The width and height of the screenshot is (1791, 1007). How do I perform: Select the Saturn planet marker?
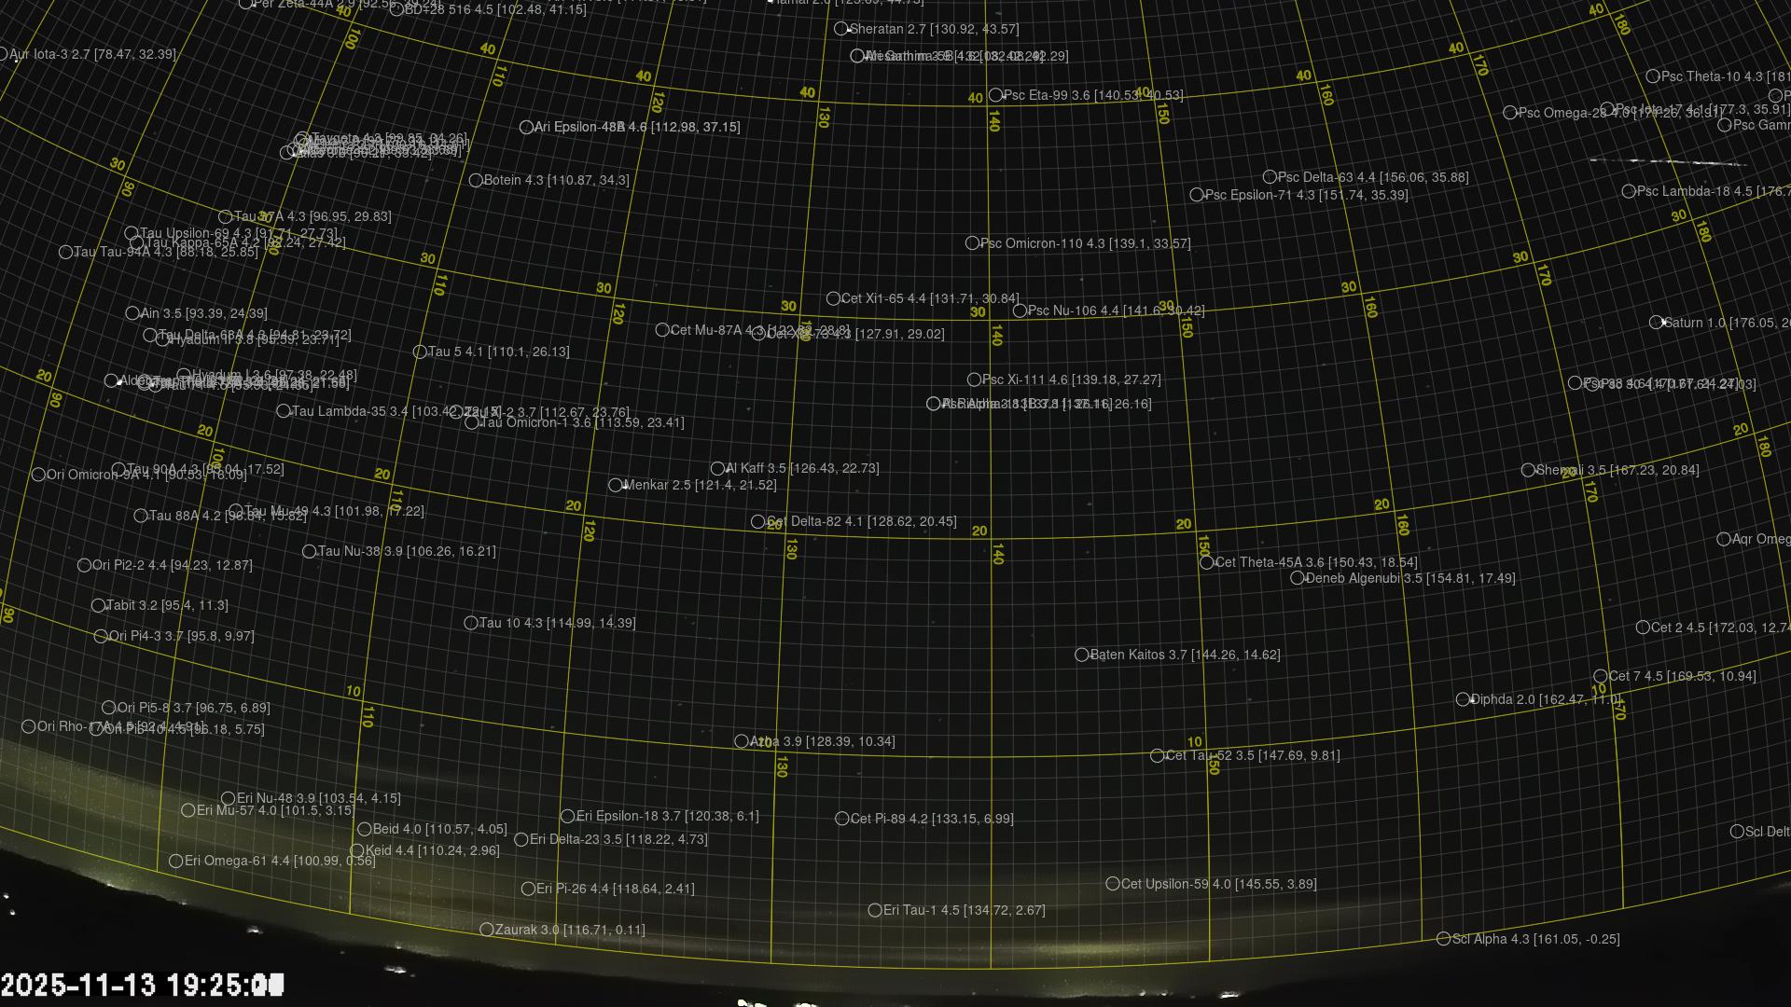(x=1656, y=323)
